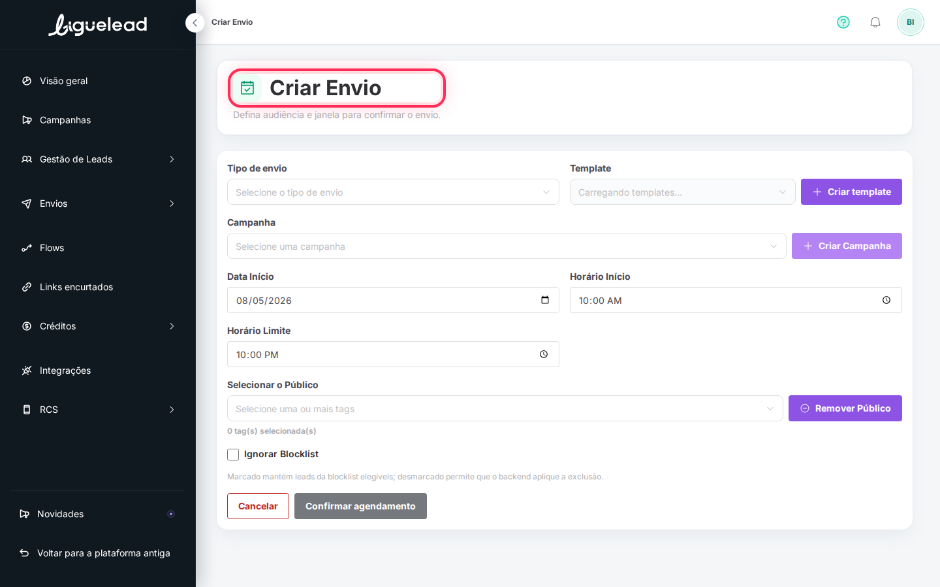Click the Flows sidebar icon
940x587 pixels.
coord(27,248)
